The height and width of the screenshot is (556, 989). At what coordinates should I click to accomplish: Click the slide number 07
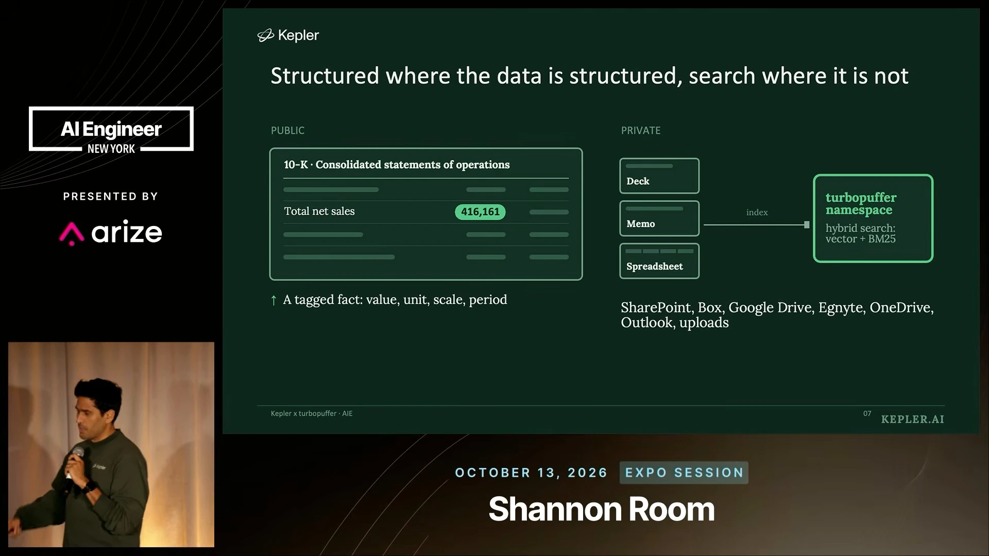coord(867,413)
